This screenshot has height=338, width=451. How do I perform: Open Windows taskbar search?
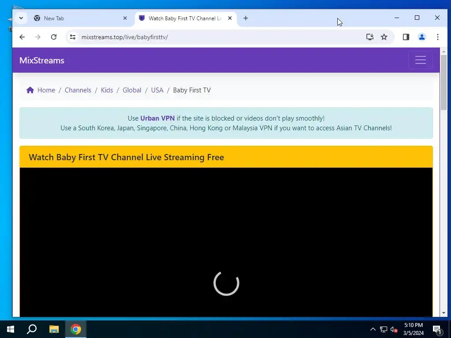coord(32,329)
